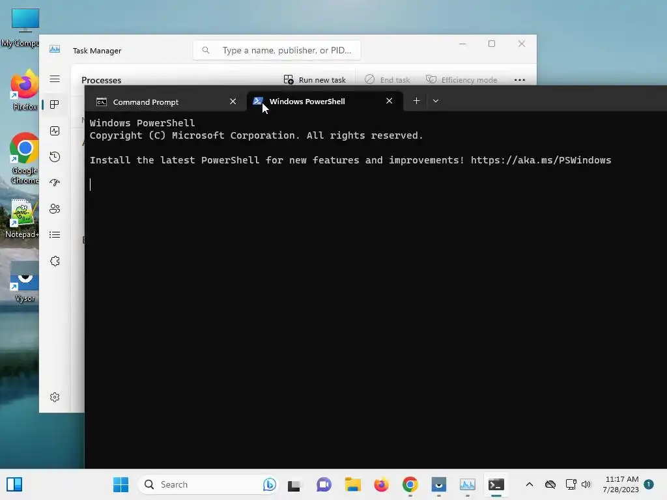Screen dimensions: 667x500
Task: Open the Details page icon in Task Manager
Action: click(55, 234)
